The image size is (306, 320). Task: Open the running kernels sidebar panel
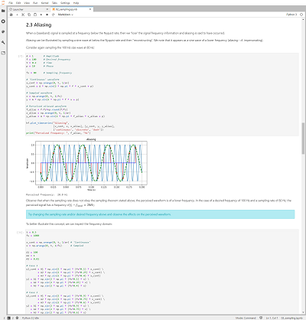point(3,21)
